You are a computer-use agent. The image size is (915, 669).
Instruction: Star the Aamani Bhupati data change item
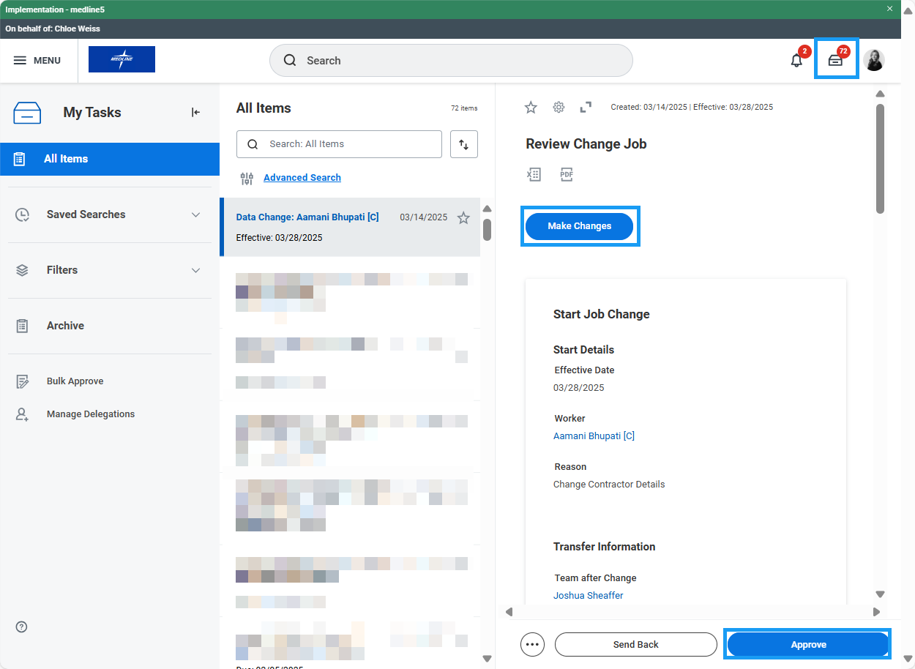click(x=463, y=217)
